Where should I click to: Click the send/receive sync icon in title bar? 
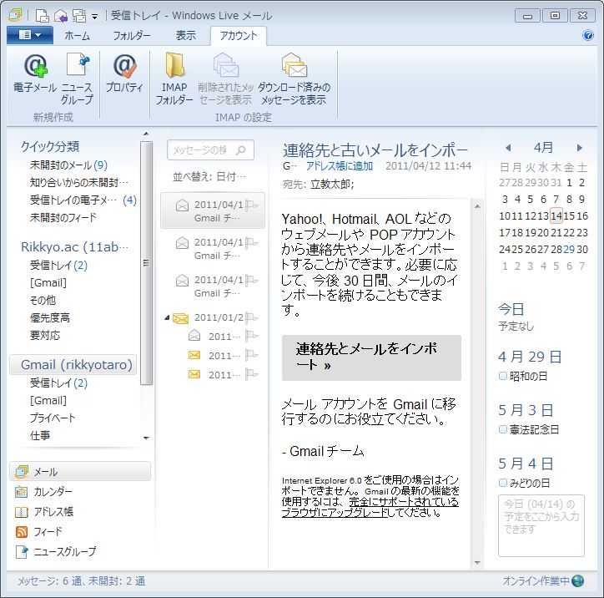79,16
